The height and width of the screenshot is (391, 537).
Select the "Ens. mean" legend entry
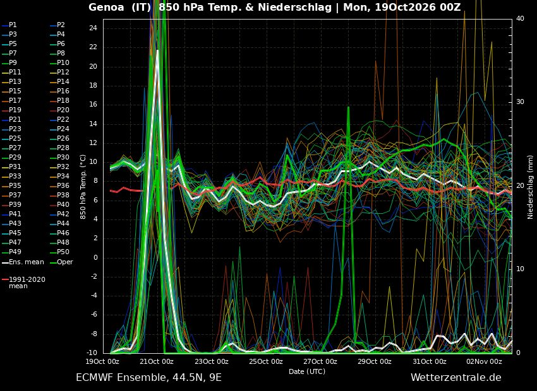point(23,262)
